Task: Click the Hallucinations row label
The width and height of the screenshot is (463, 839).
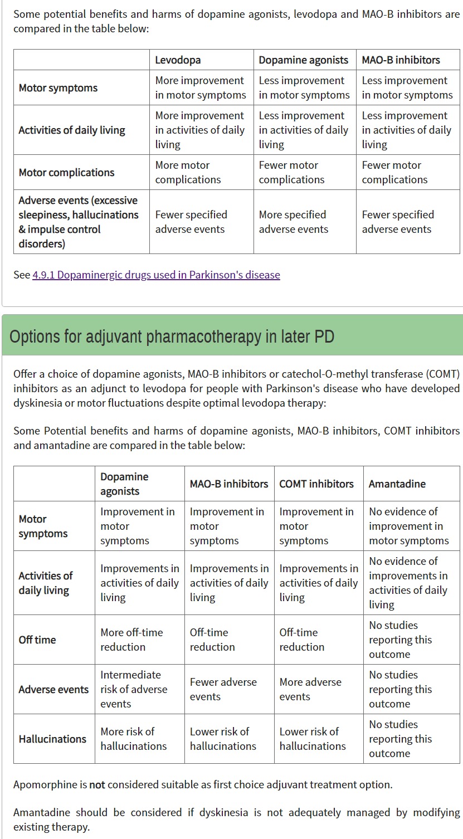Action: pos(52,739)
